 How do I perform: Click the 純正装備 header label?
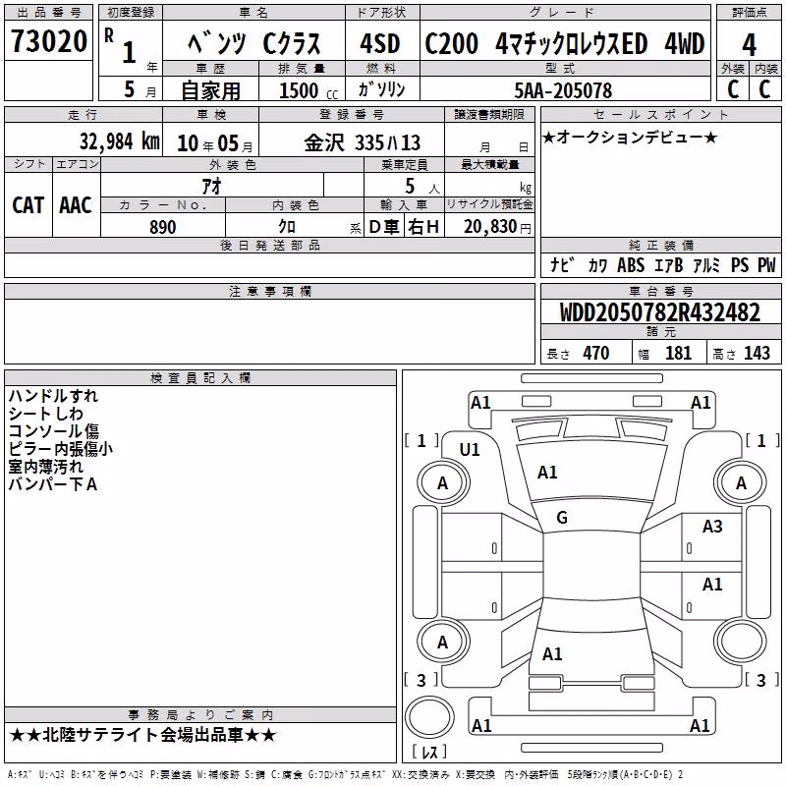click(661, 245)
